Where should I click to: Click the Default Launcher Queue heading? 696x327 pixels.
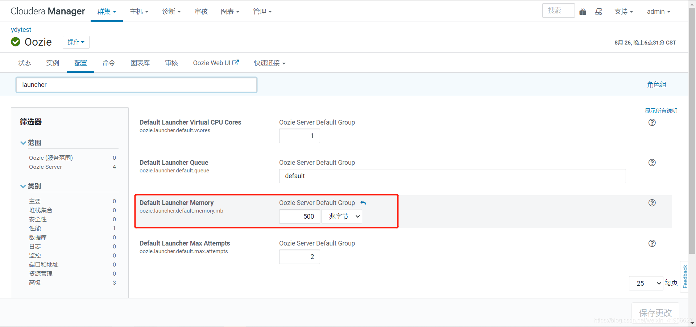pos(174,163)
